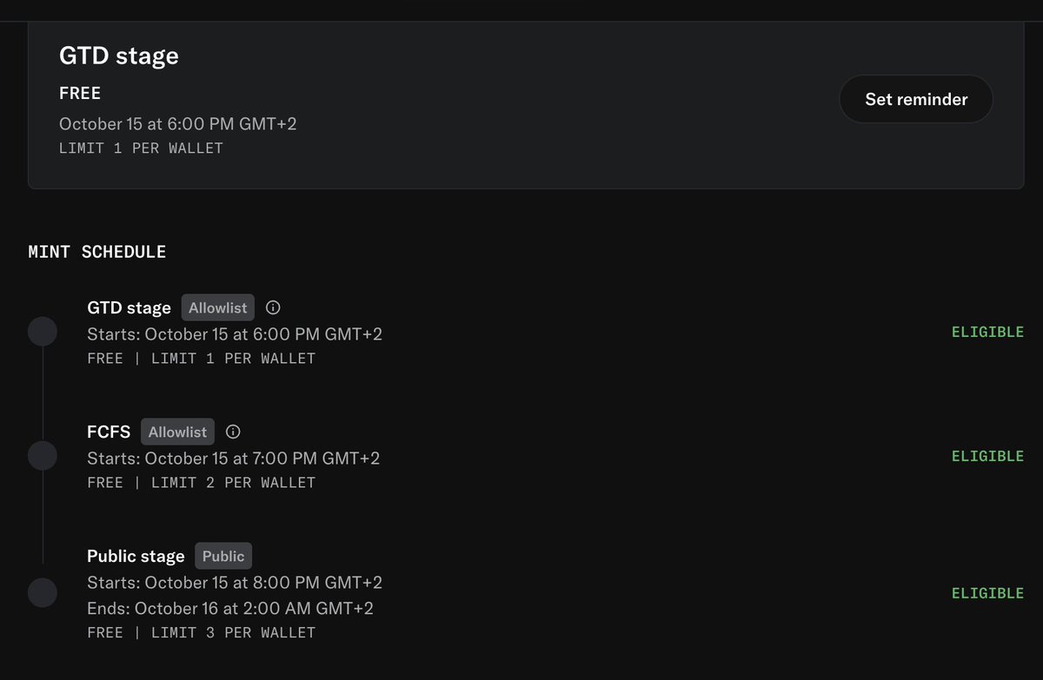This screenshot has width=1043, height=680.
Task: Click the MINT SCHEDULE section header
Action: 97,252
